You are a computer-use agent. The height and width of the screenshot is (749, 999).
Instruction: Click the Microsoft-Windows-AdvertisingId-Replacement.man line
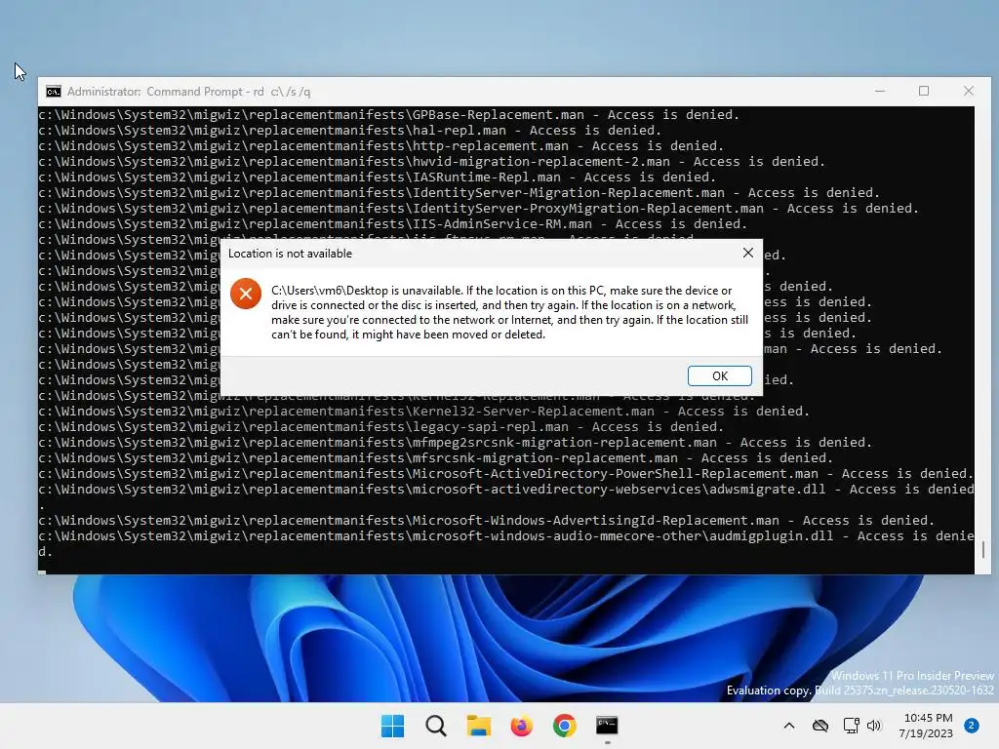(486, 521)
